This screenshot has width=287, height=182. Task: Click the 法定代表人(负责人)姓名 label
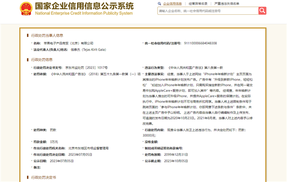coord(51,50)
